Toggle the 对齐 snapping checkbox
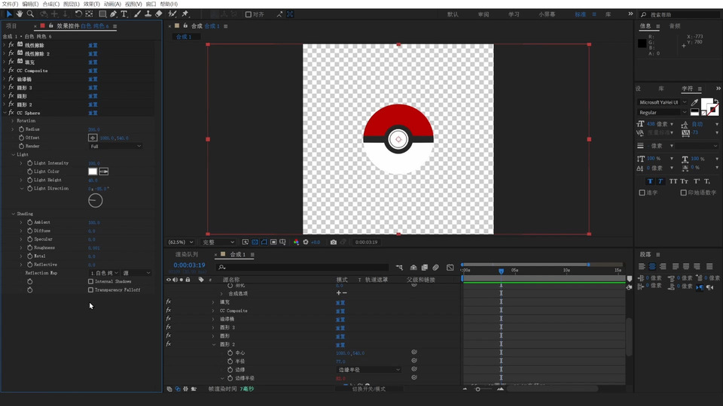Screen dimensions: 723x406 249,14
